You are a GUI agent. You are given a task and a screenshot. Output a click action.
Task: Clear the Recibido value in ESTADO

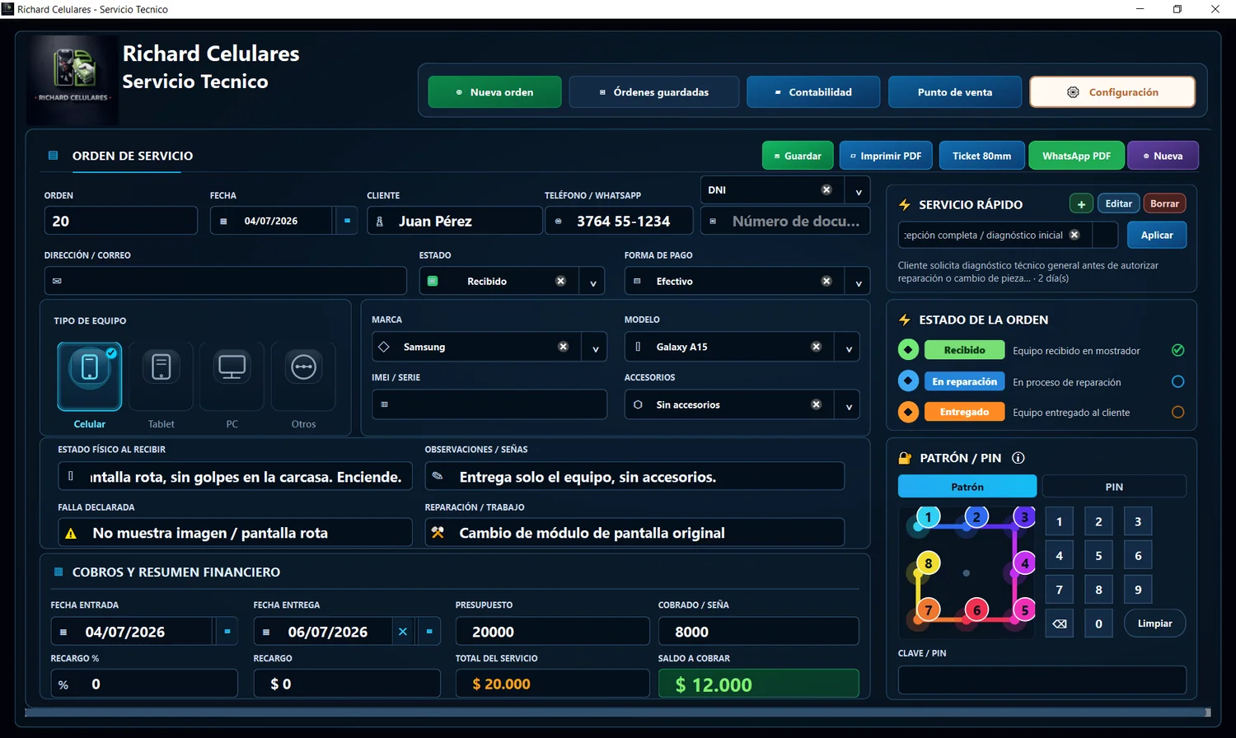point(560,281)
